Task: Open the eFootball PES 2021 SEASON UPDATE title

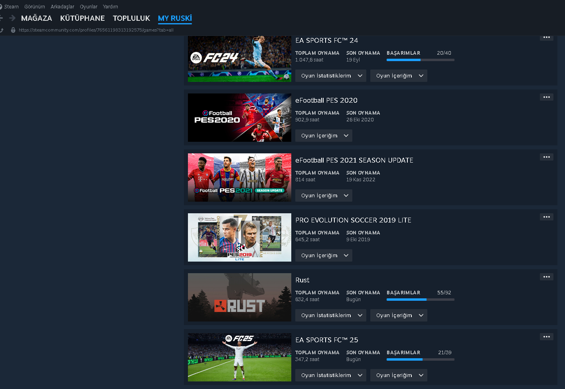Action: (x=354, y=160)
